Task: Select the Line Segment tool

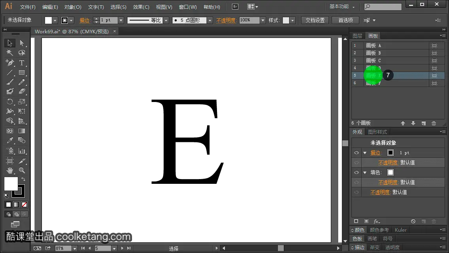Action: tap(10, 72)
